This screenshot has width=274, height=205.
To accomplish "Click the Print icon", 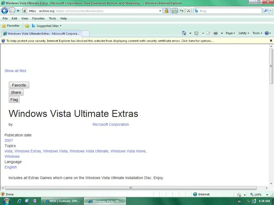I will [x=216, y=33].
